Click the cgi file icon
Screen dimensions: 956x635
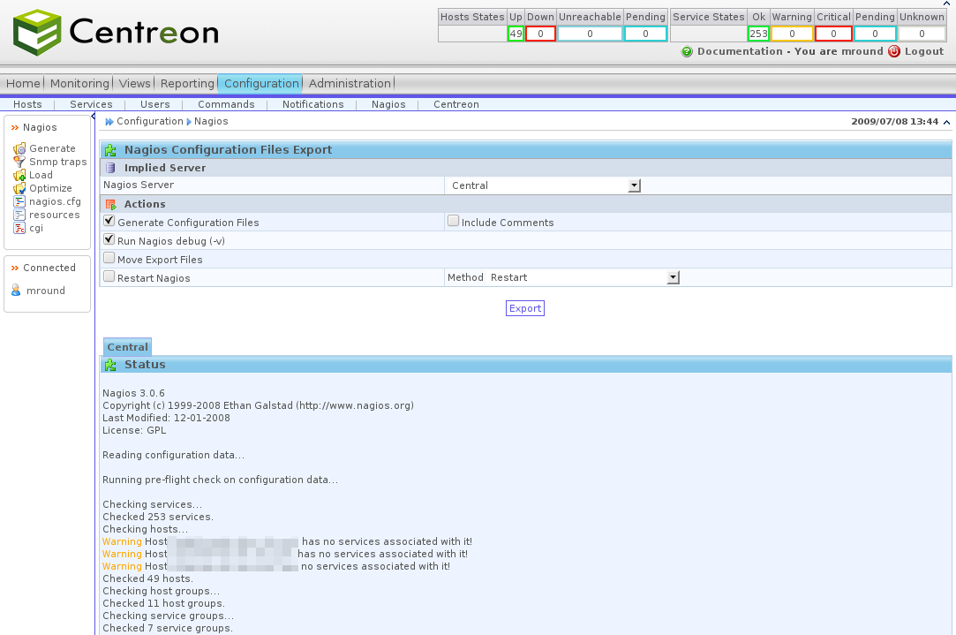(x=19, y=228)
